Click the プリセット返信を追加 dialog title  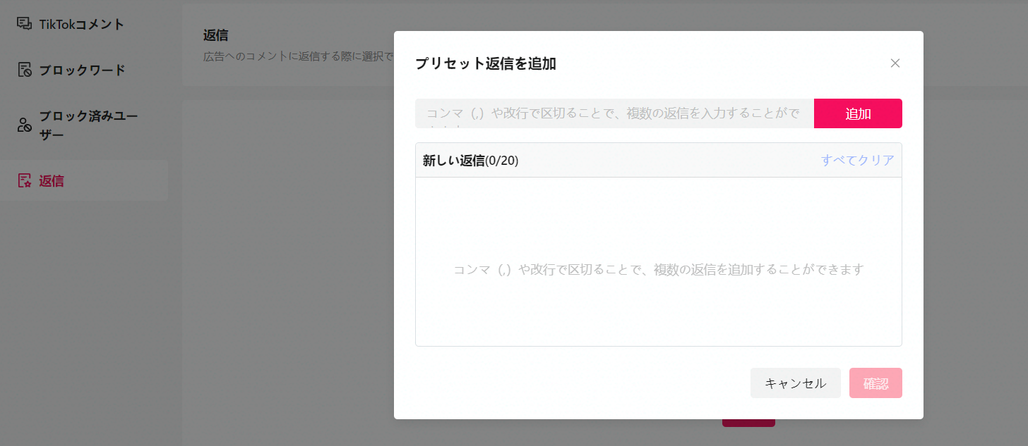click(486, 63)
